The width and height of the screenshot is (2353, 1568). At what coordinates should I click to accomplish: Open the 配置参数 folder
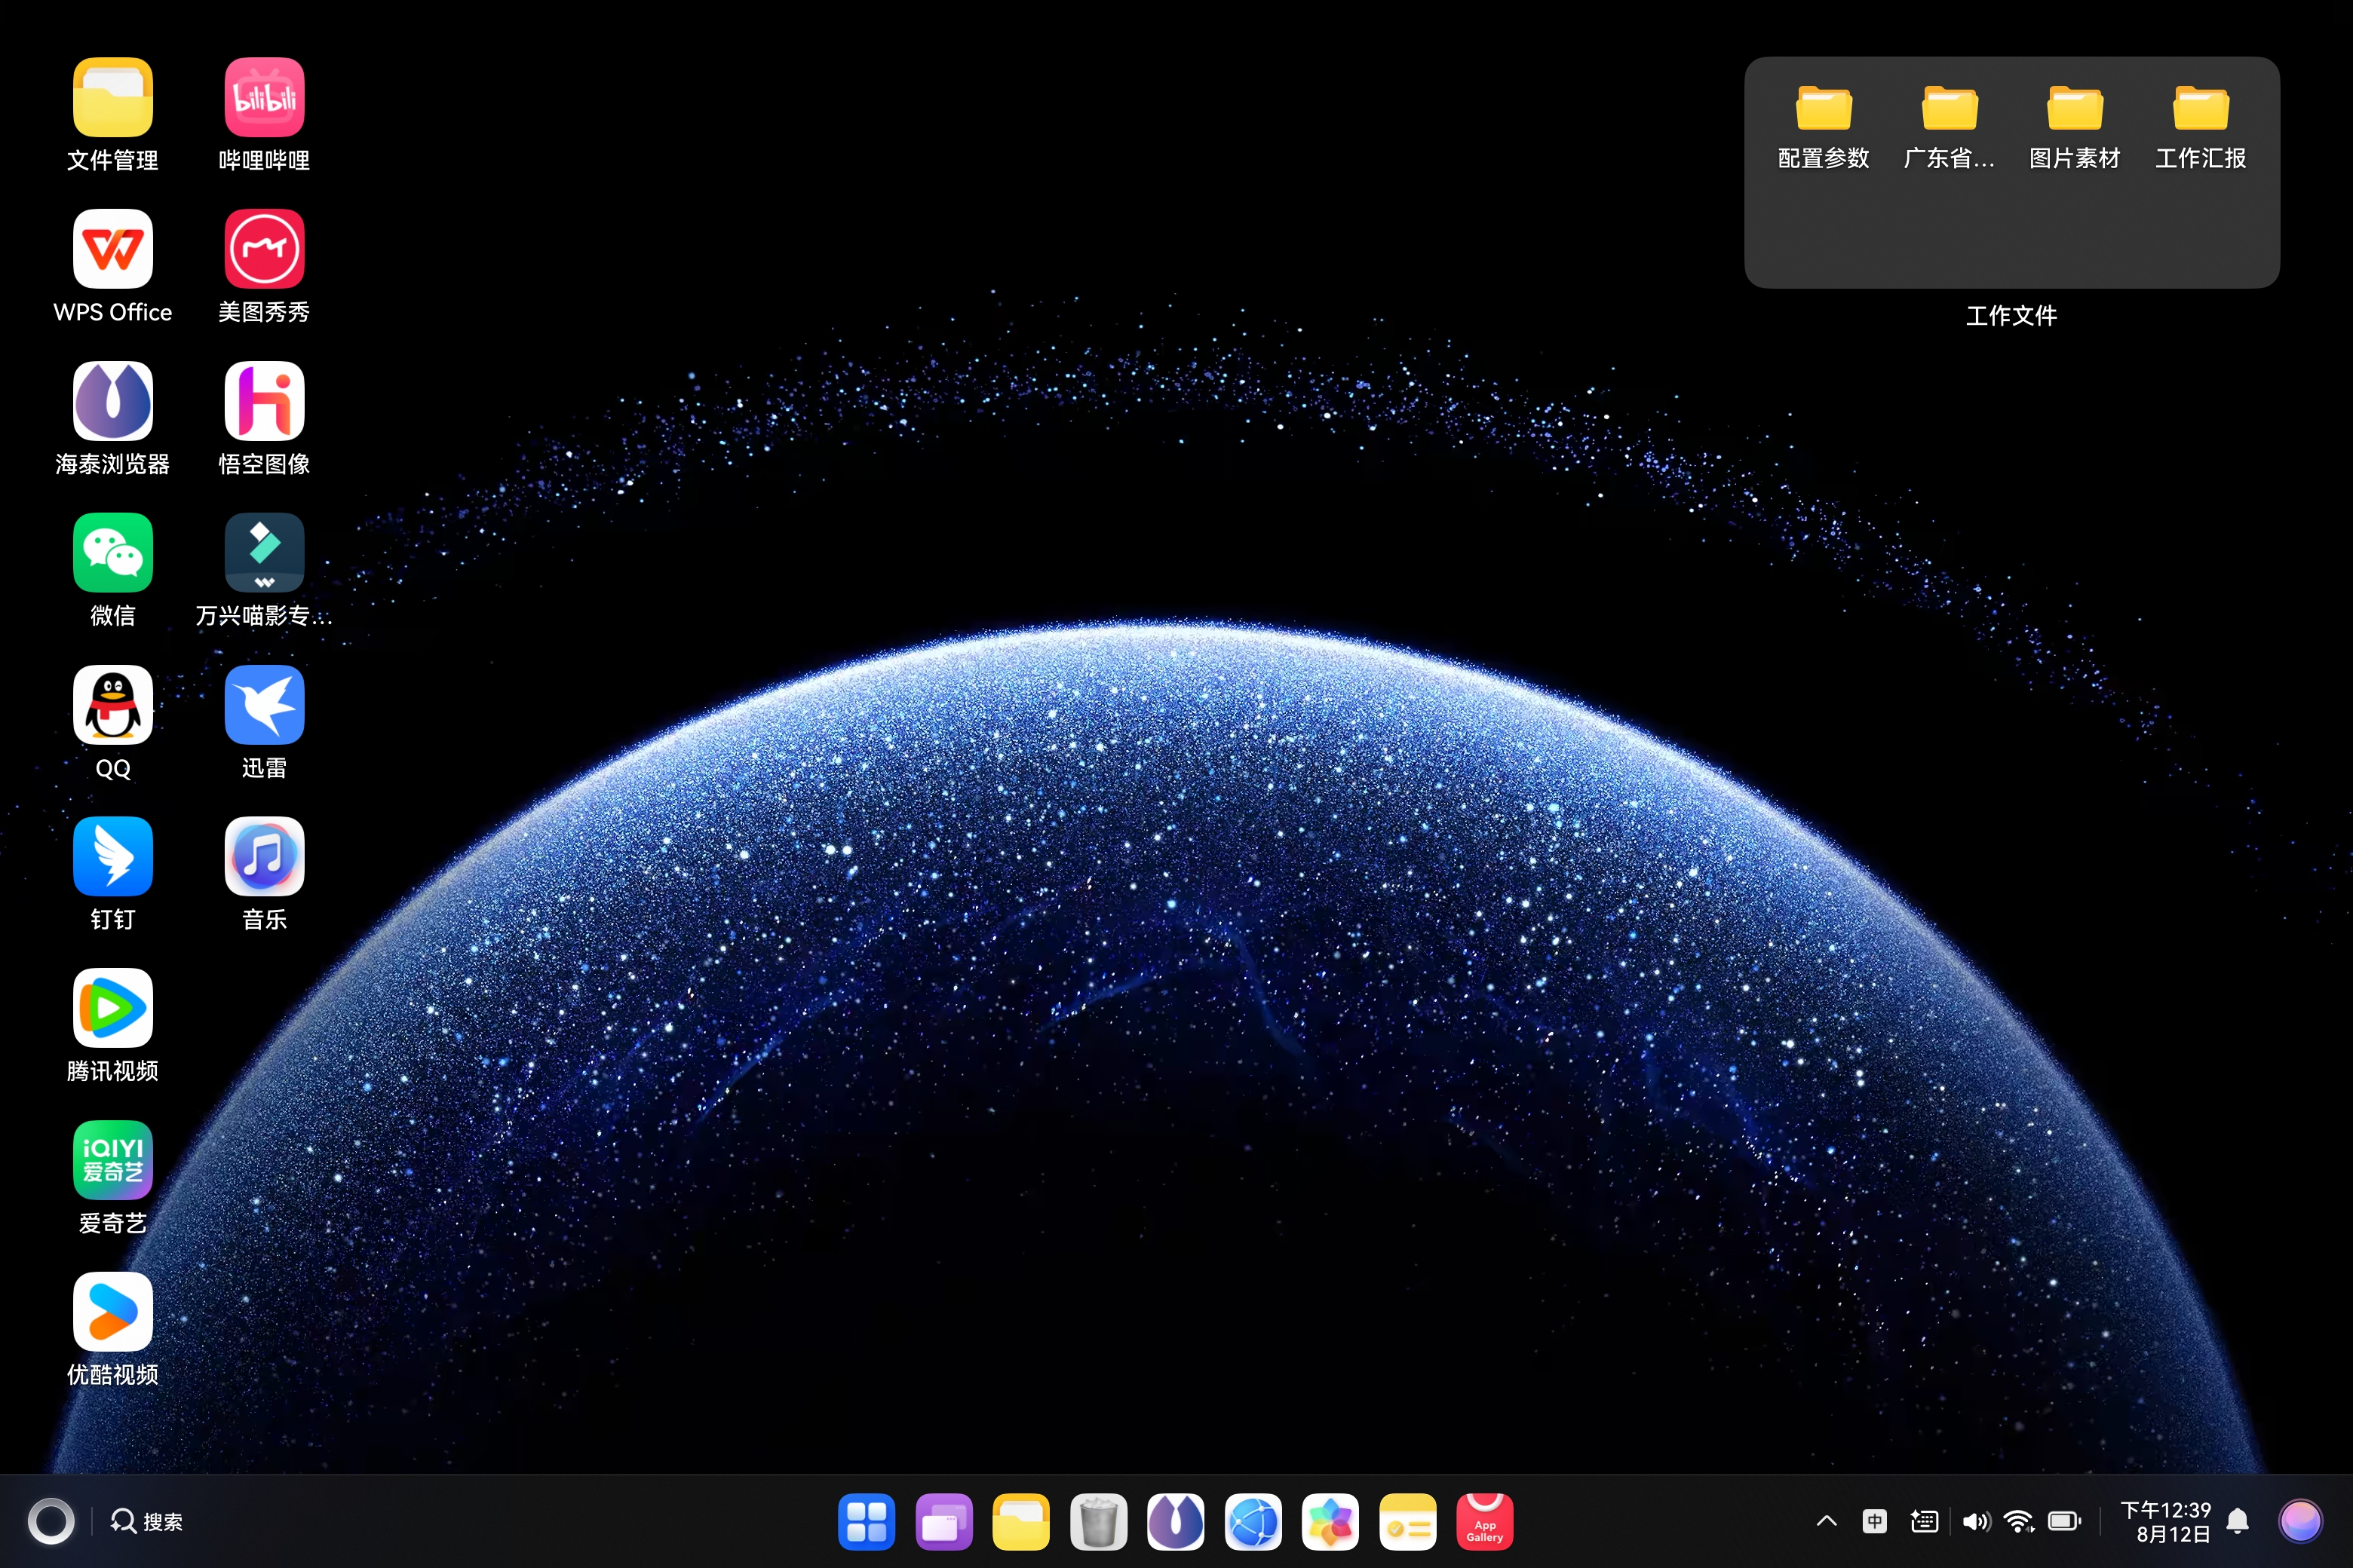pyautogui.click(x=1824, y=108)
